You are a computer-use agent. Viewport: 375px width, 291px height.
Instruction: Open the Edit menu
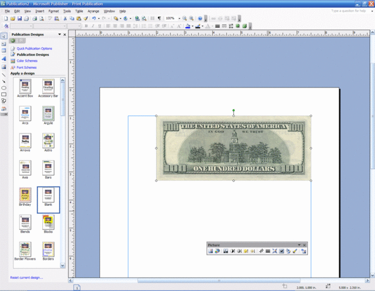point(17,11)
